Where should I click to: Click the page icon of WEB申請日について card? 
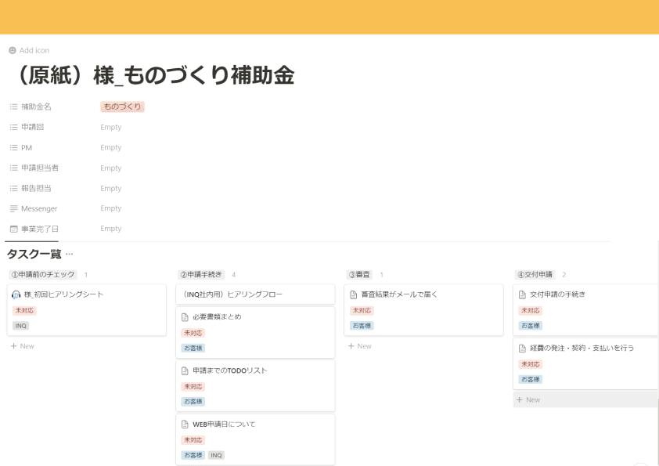click(x=185, y=424)
